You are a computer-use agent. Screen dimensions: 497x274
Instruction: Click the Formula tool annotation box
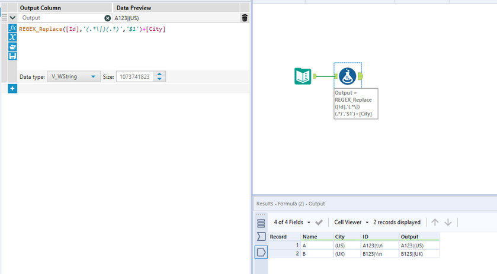pos(356,104)
